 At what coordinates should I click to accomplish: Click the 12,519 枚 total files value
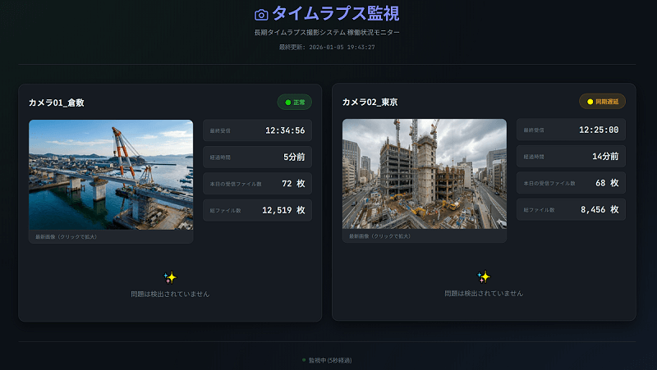283,210
